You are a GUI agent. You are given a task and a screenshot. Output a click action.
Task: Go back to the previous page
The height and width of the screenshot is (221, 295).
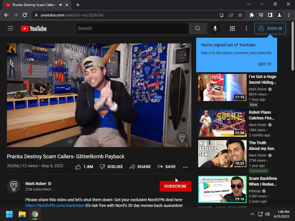(x=6, y=15)
